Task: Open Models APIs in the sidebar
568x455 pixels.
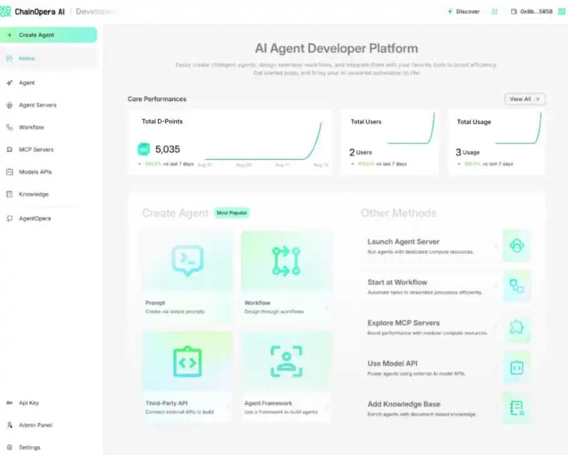Action: point(35,171)
